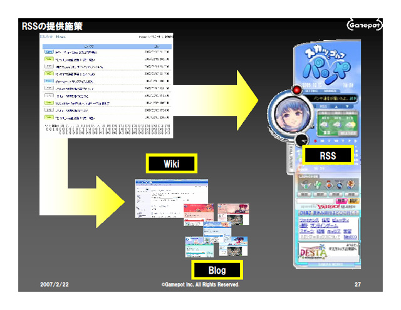401x310 pixels.
Task: Click the yellow-bordered Wiki label
Action: (x=171, y=164)
